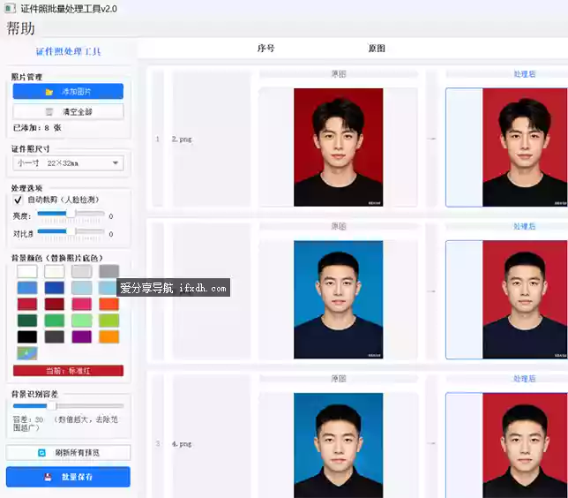Screen dimensions: 568x498
Task: Click the 亮度 brightness slider
Action: (71, 213)
